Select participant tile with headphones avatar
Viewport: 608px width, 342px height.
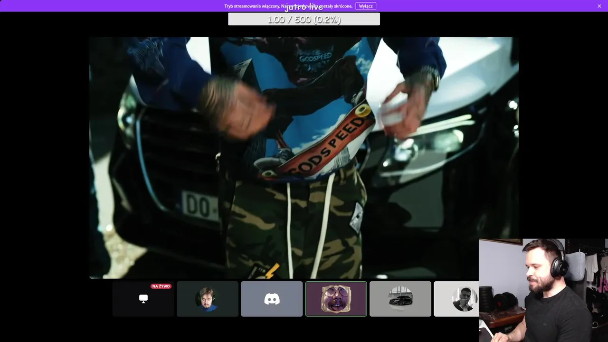208,299
